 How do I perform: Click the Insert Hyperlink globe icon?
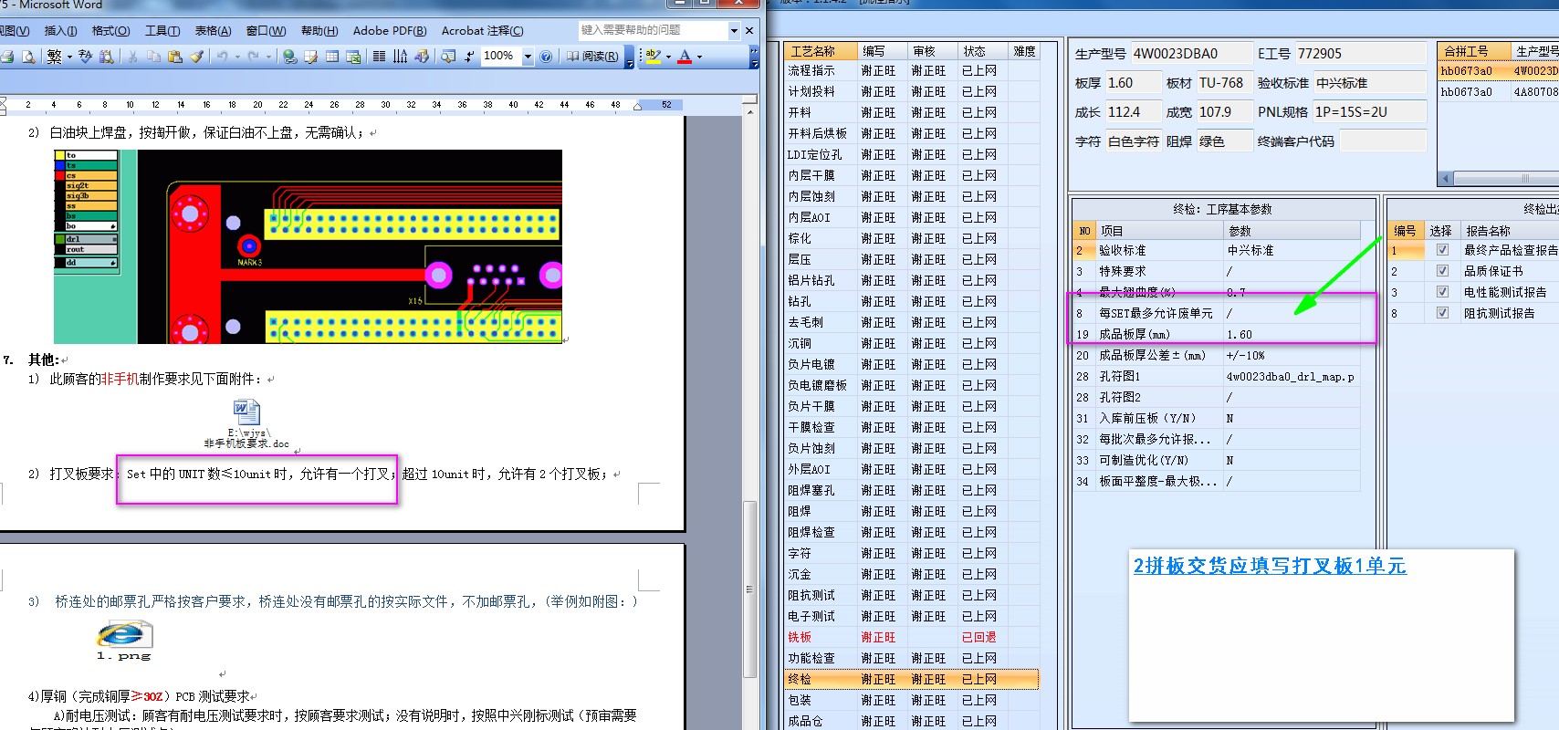click(290, 57)
